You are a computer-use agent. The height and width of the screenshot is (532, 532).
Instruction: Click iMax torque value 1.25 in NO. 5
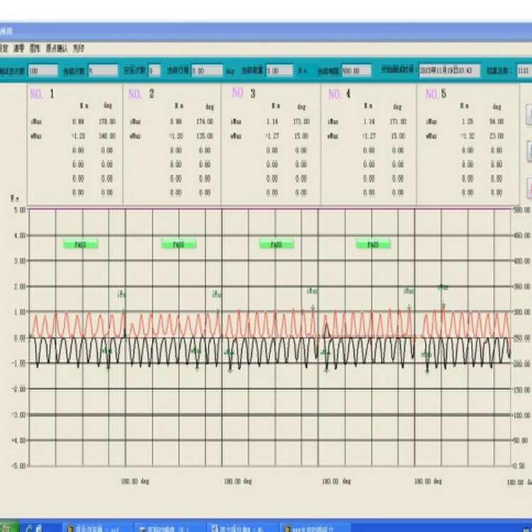467,121
